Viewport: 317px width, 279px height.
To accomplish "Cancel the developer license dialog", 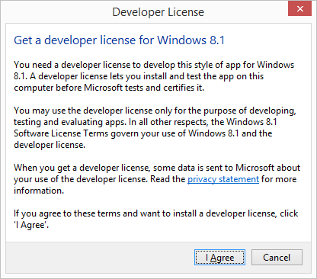I will coord(277,258).
